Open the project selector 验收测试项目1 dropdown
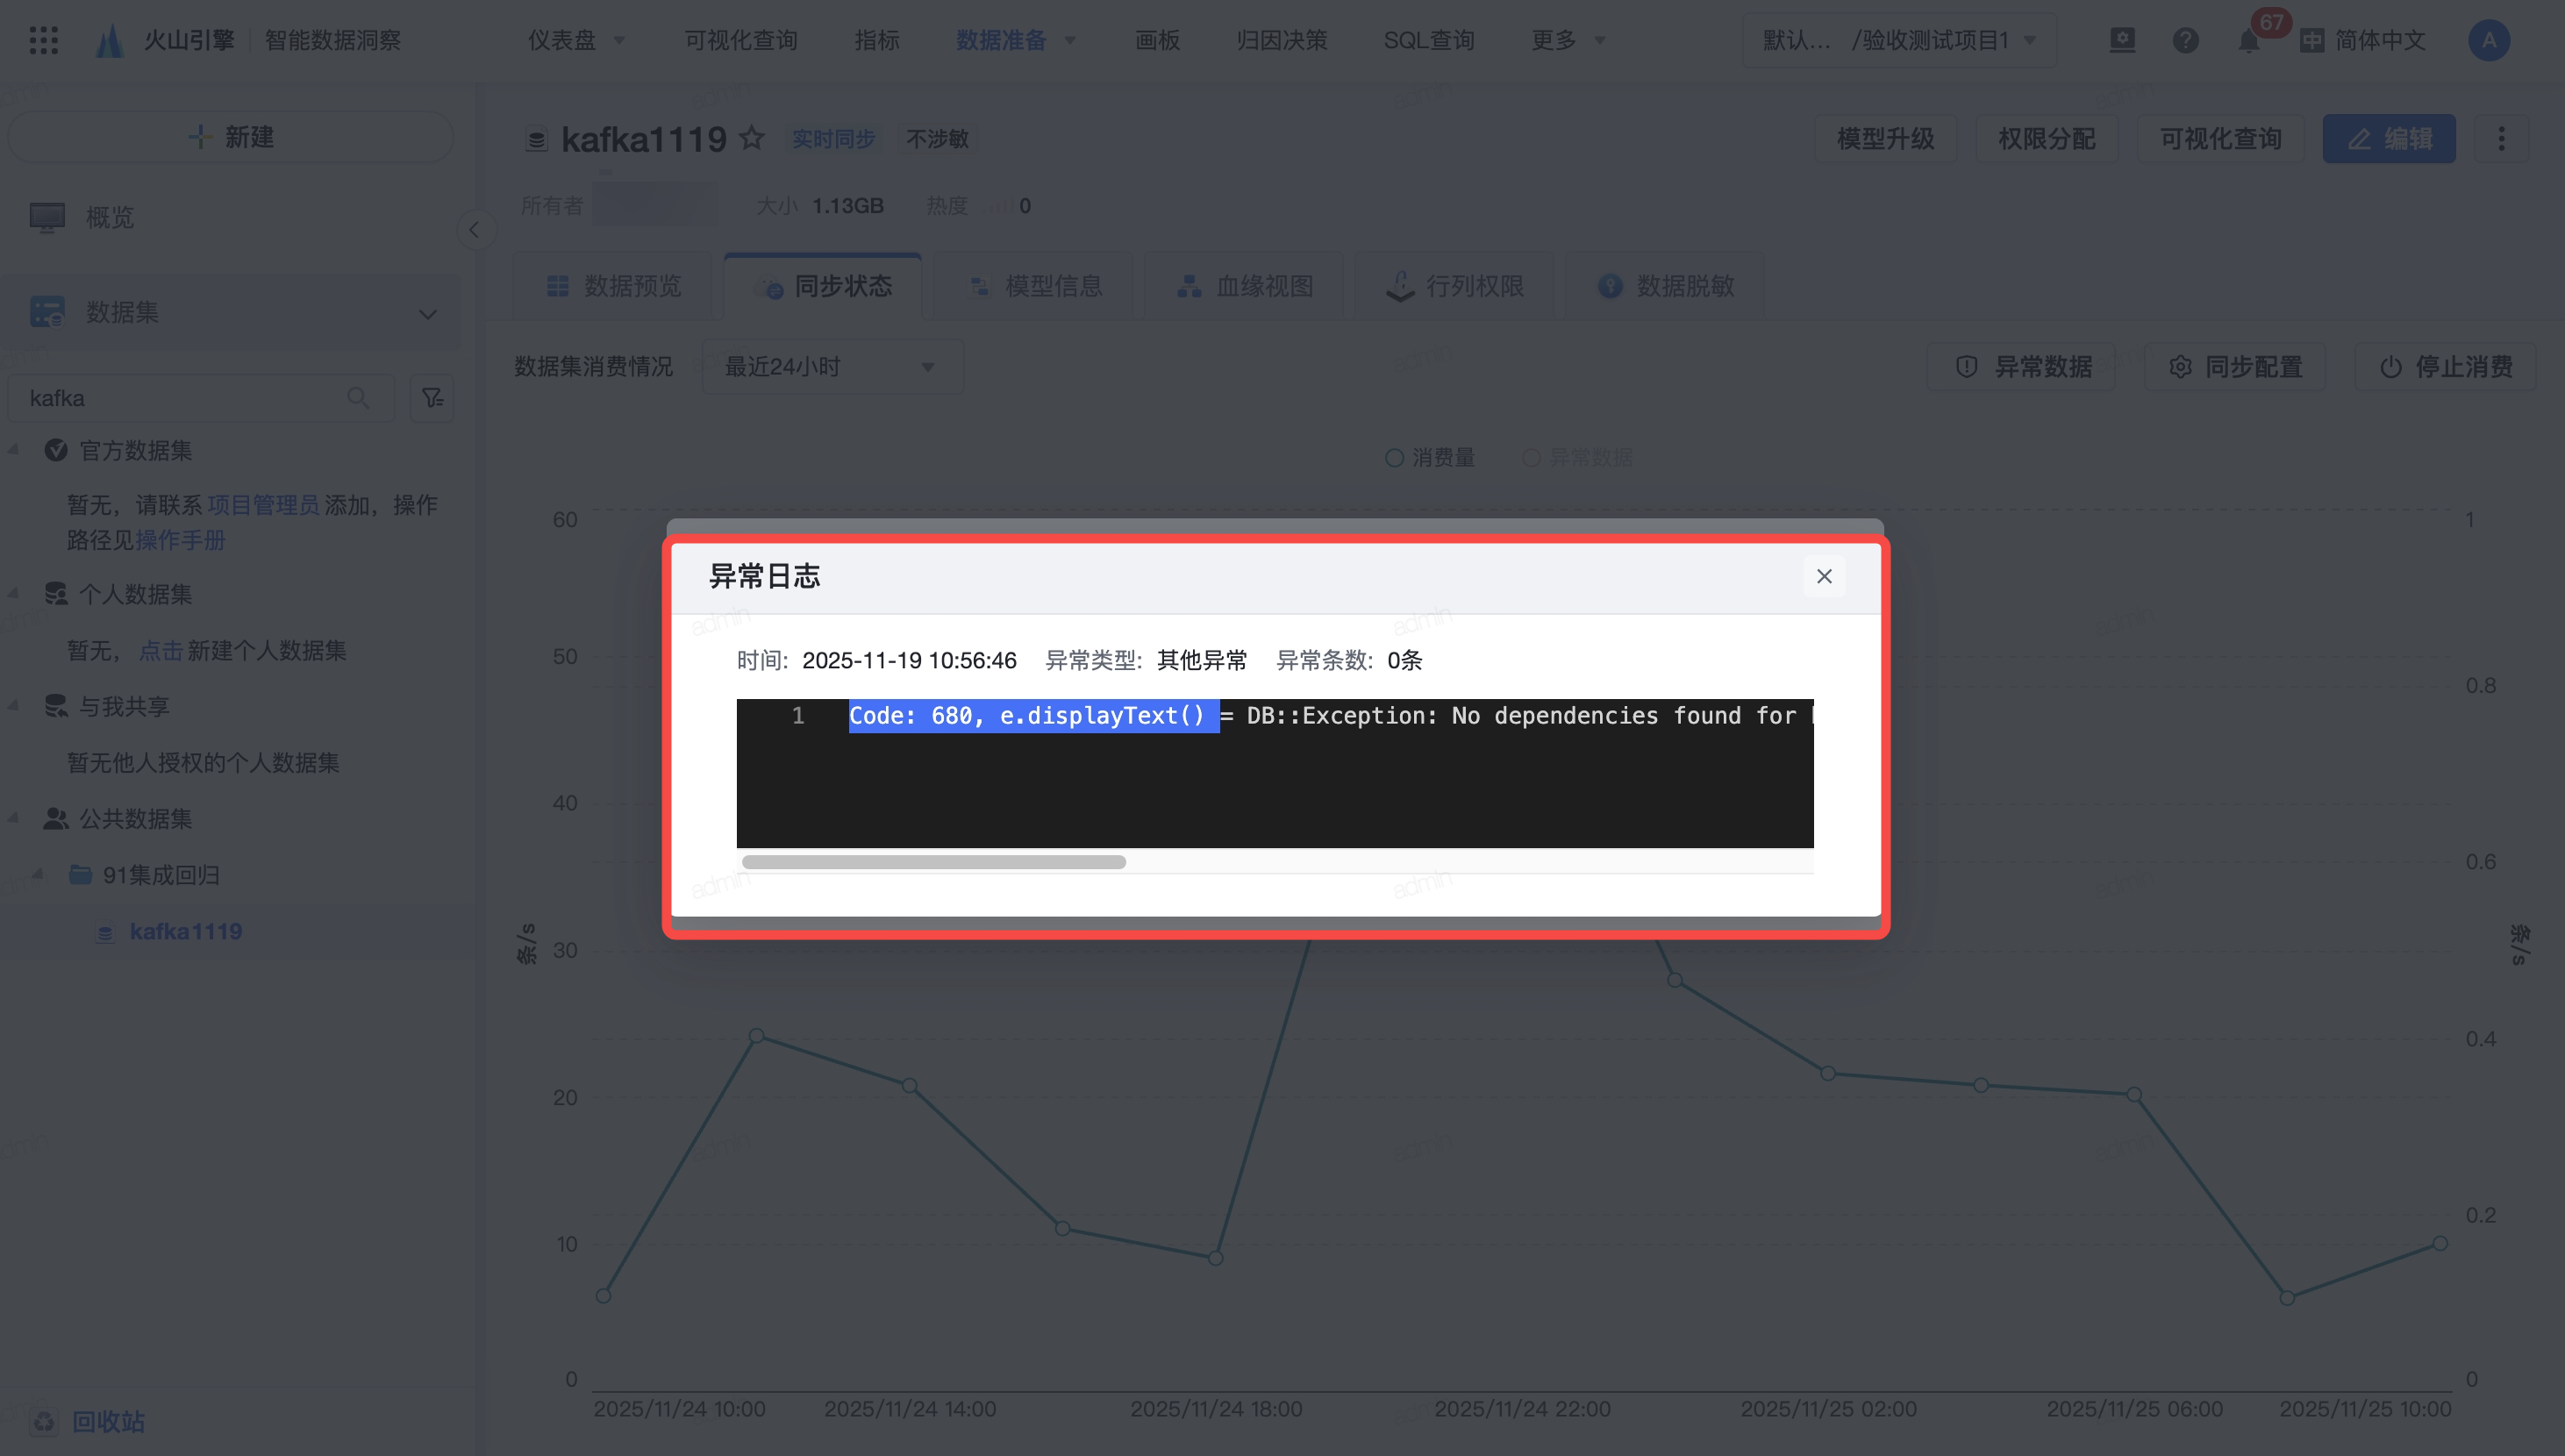 click(x=1898, y=40)
